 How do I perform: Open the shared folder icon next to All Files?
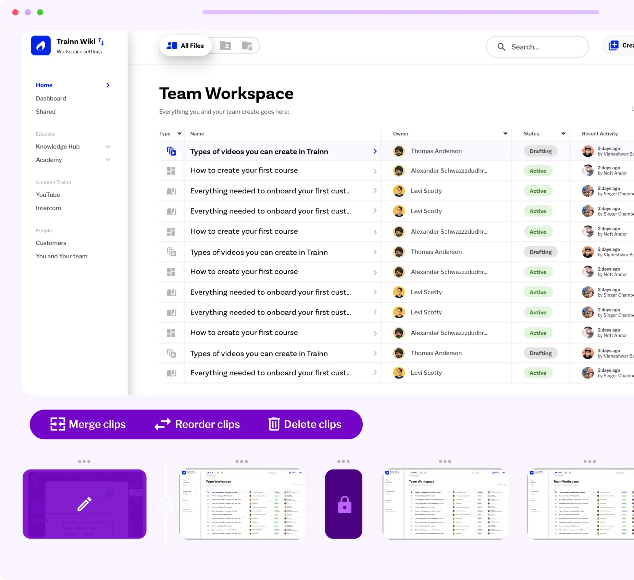(x=225, y=45)
